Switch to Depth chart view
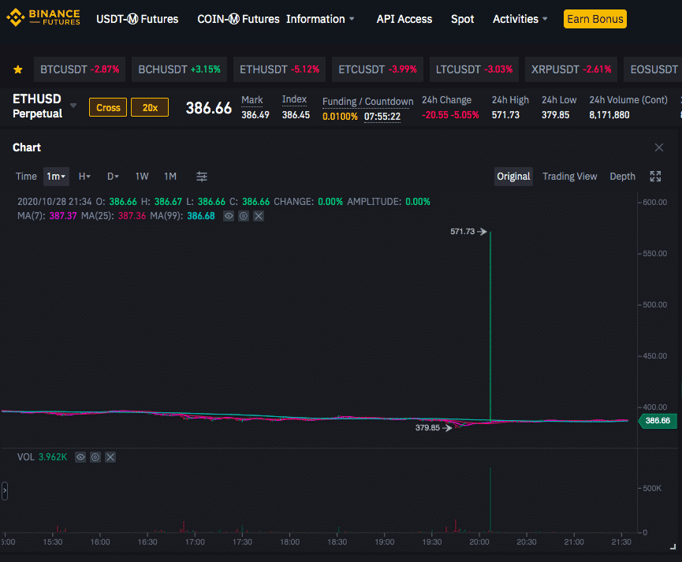Image resolution: width=682 pixels, height=562 pixels. point(622,177)
